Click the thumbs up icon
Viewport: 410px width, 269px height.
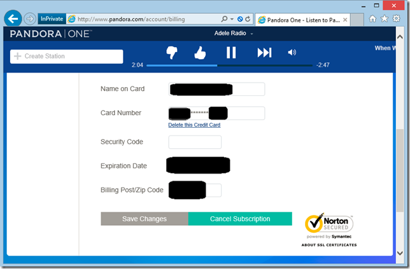[x=200, y=52]
